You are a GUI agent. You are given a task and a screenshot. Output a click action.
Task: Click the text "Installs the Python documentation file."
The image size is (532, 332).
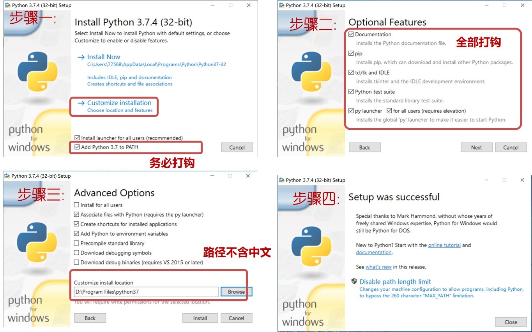(x=401, y=43)
